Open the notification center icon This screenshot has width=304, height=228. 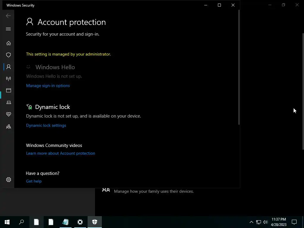point(294,222)
